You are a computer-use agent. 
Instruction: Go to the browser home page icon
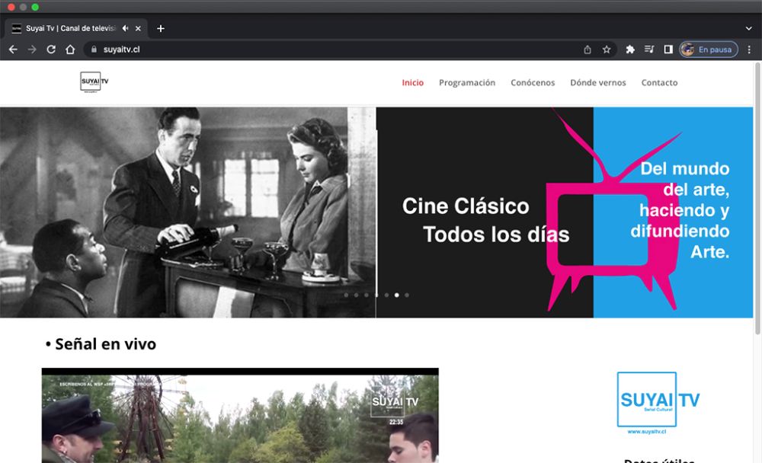70,49
